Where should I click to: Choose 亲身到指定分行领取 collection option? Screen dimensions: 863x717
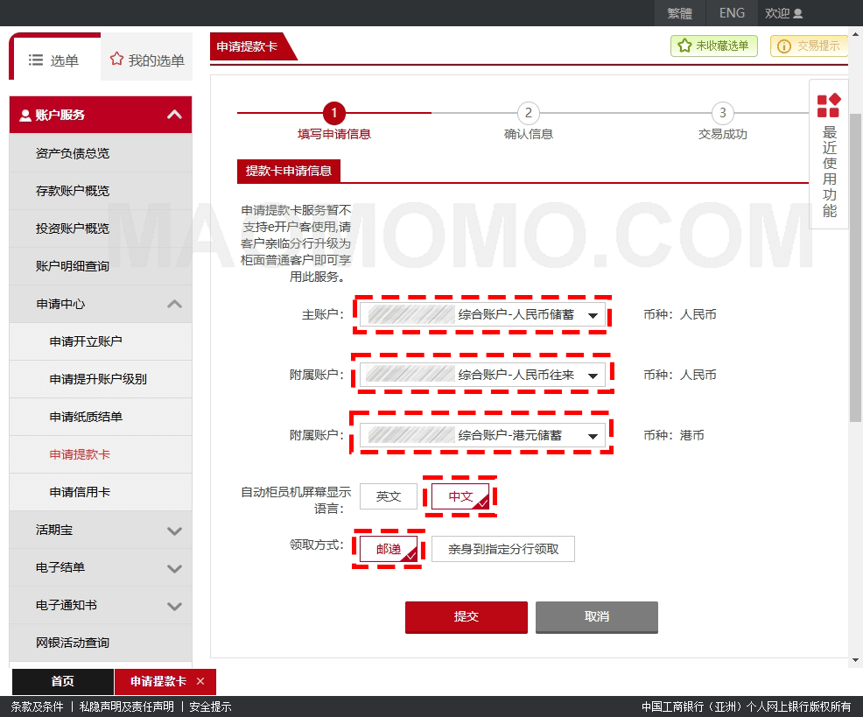coord(502,549)
